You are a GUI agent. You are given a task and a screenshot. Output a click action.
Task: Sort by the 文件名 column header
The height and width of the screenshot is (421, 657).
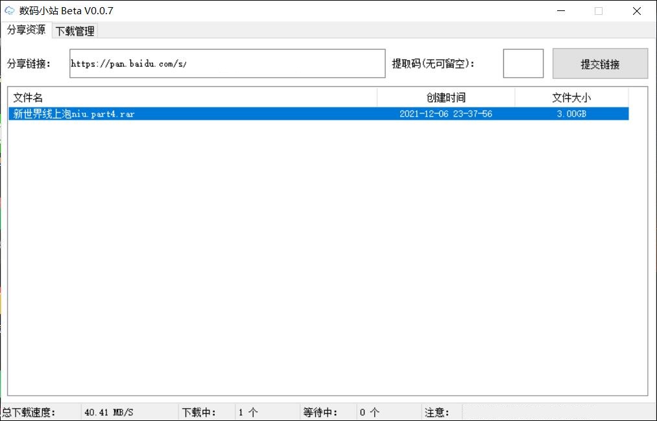pyautogui.click(x=192, y=98)
